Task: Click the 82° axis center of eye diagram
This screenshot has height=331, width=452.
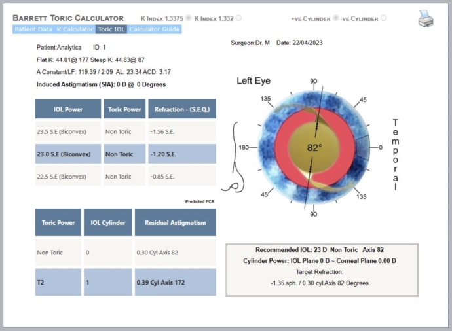Action: tap(314, 148)
